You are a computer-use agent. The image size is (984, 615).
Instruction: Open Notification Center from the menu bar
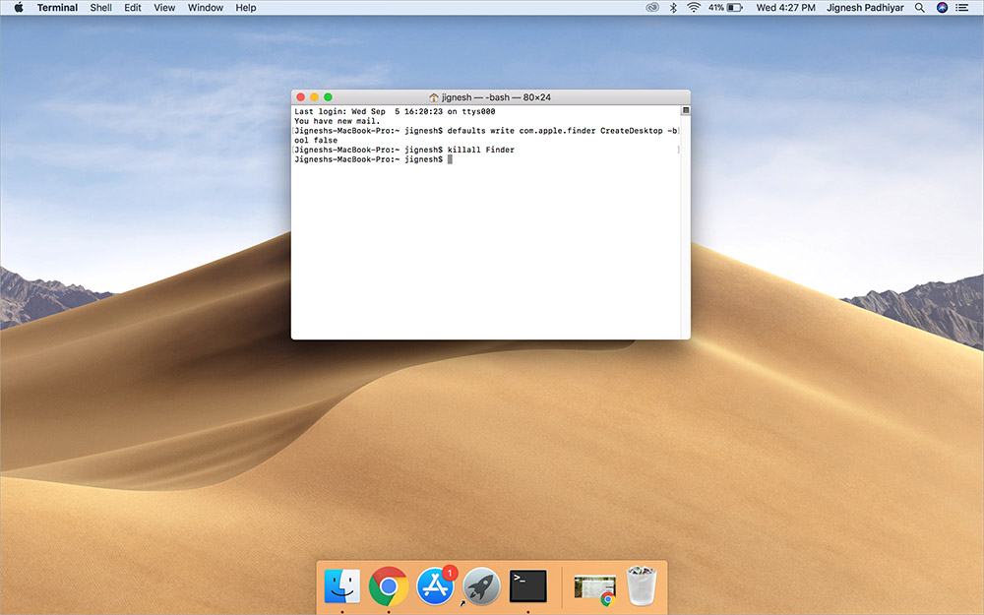(963, 8)
